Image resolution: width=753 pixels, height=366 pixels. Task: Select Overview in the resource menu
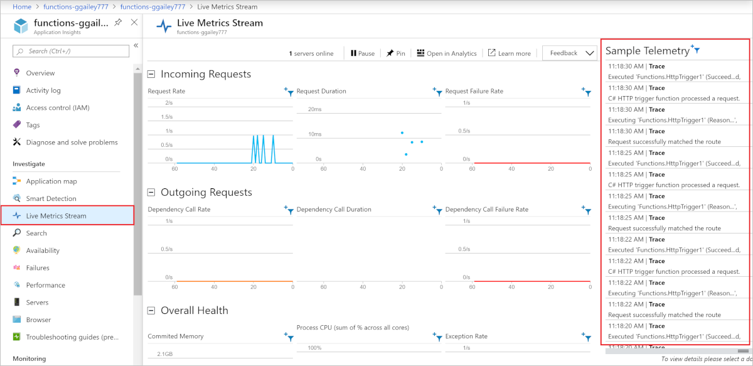[x=41, y=72]
